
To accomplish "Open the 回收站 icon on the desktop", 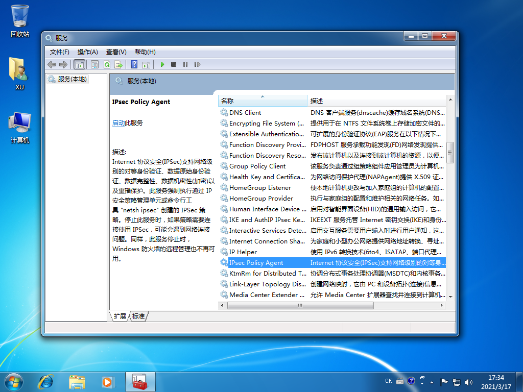I will 19,16.
